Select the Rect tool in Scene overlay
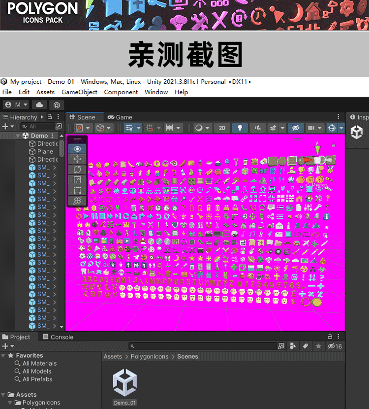Screen dimensions: 369x409 (x=77, y=190)
